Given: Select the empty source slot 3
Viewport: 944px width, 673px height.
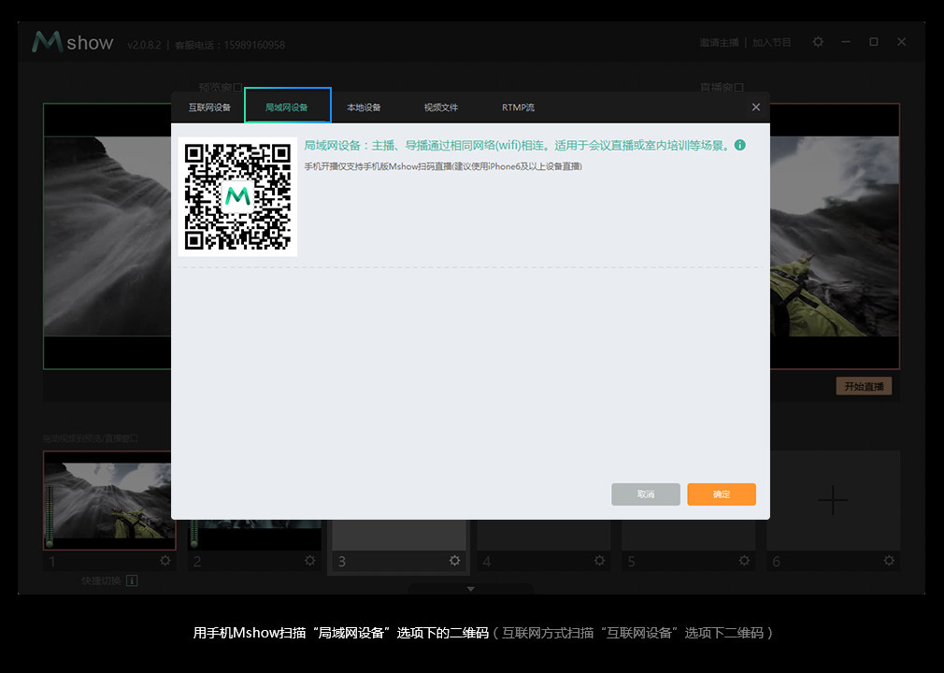Looking at the screenshot, I should click(x=399, y=536).
